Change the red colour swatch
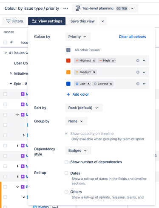The width and height of the screenshot is (159, 208). click(x=68, y=61)
